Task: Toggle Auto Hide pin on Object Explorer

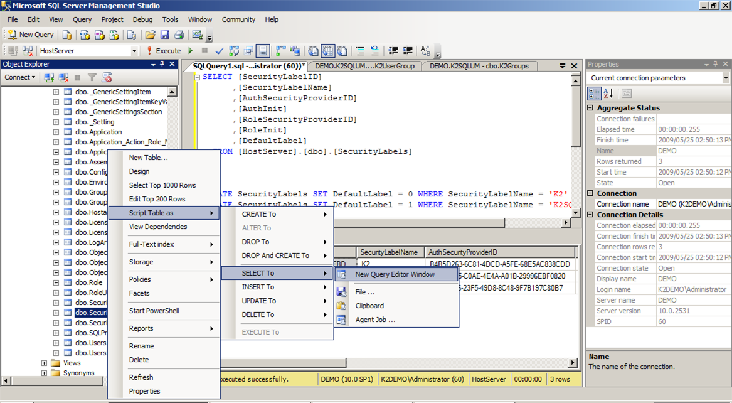Action: click(162, 64)
